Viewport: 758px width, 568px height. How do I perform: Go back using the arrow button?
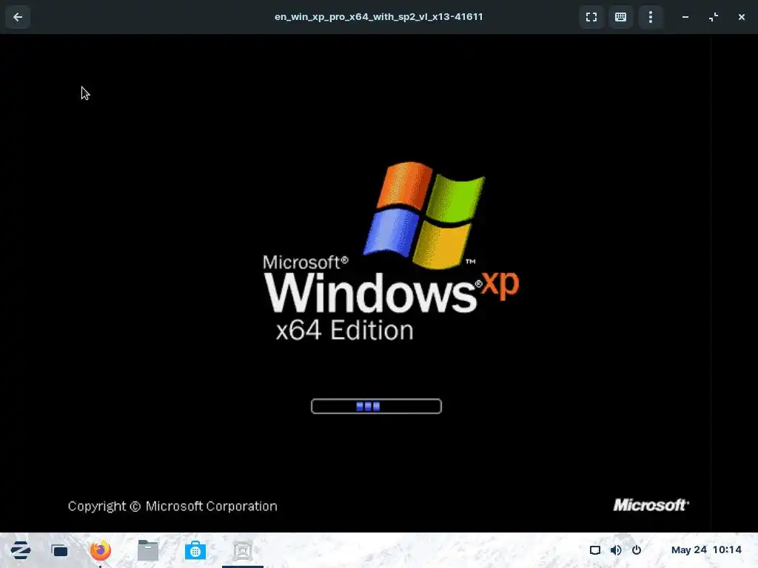[x=18, y=17]
